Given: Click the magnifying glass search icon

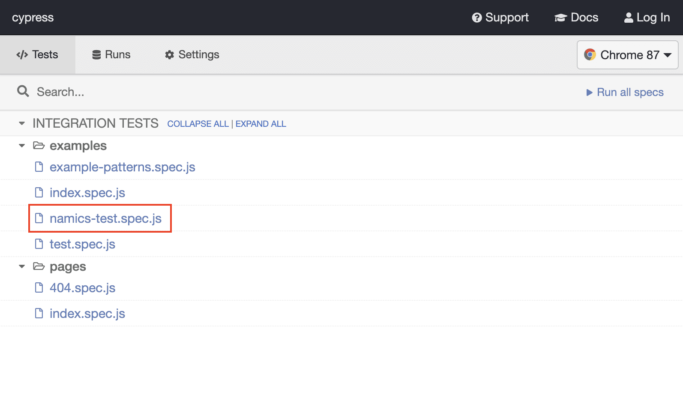Looking at the screenshot, I should click(23, 91).
